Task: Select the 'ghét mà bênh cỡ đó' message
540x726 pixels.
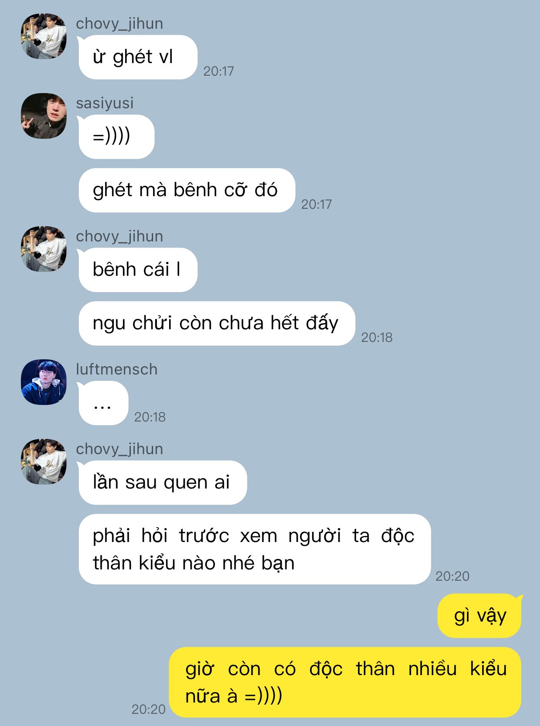Action: click(x=187, y=190)
